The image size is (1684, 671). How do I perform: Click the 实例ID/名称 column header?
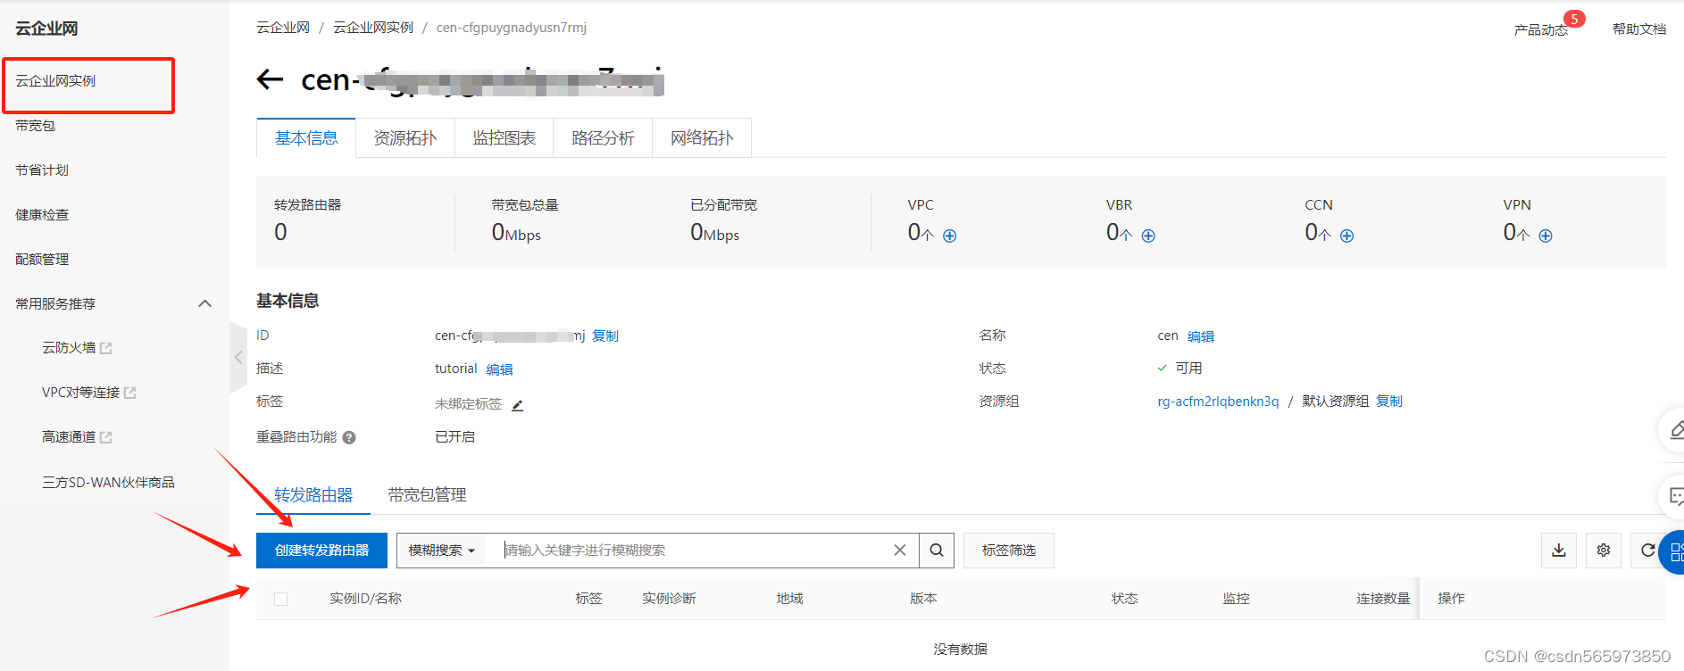click(x=365, y=599)
